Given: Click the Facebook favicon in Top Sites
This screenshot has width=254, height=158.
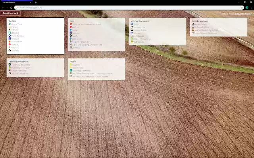Looking at the screenshot, I should 10,39.
